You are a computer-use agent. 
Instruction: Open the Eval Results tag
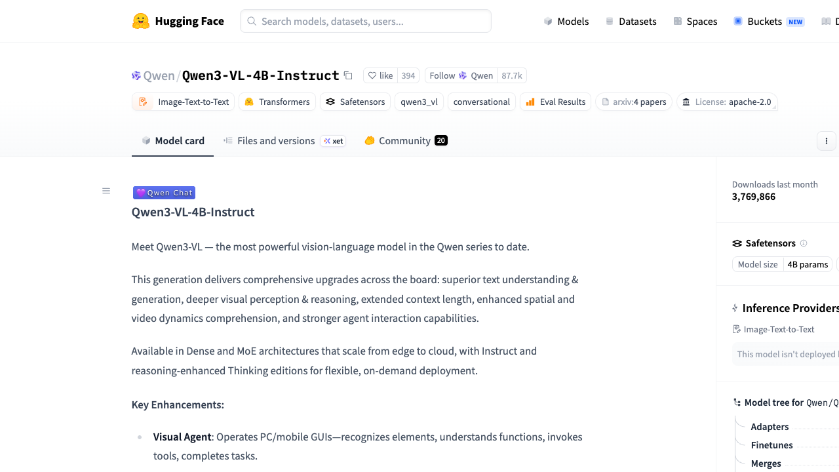[556, 102]
